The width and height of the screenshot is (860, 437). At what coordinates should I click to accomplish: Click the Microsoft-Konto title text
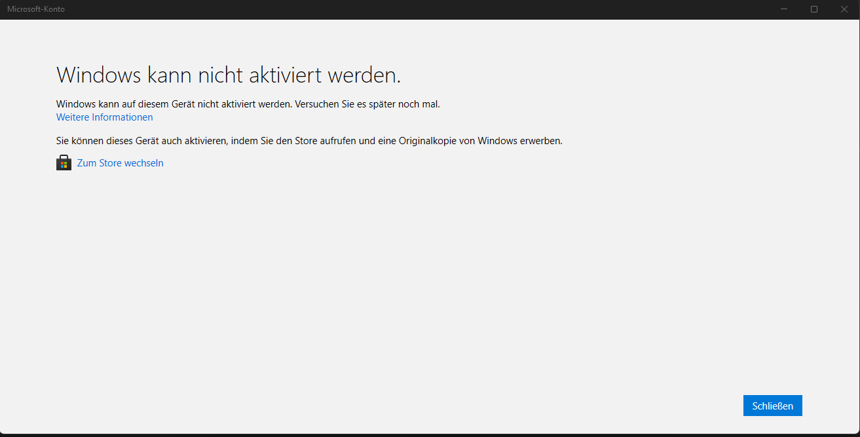click(x=36, y=9)
